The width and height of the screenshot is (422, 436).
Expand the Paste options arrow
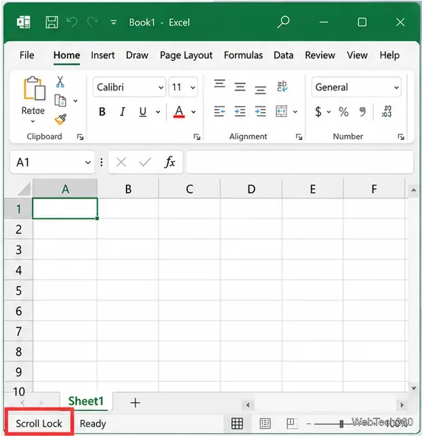point(33,121)
